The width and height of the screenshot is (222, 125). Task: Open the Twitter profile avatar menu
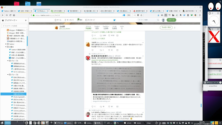pyautogui.click(x=163, y=20)
